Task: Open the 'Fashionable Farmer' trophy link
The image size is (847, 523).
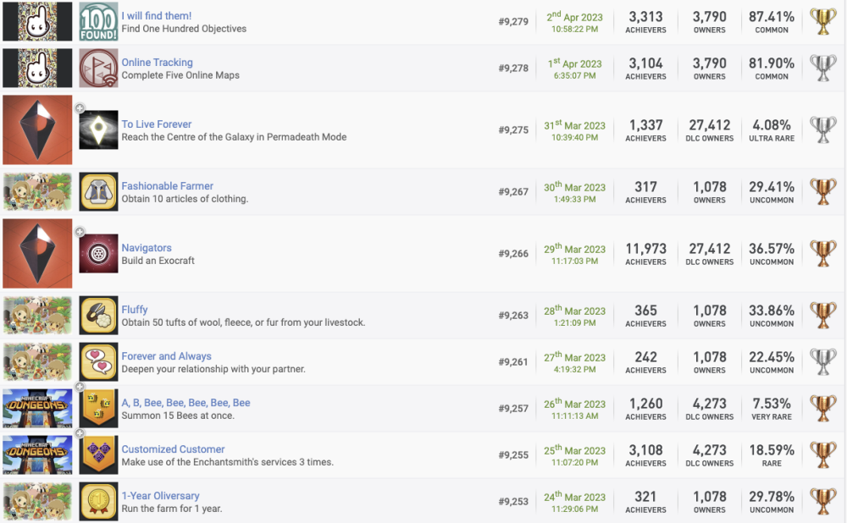Action: (167, 186)
